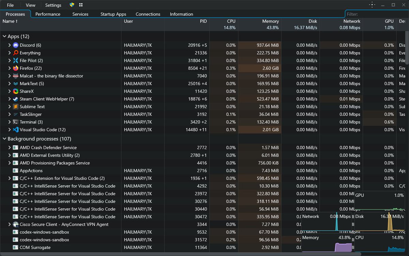This screenshot has width=409, height=256.
Task: Click the Firefox icon in process list
Action: coord(15,68)
